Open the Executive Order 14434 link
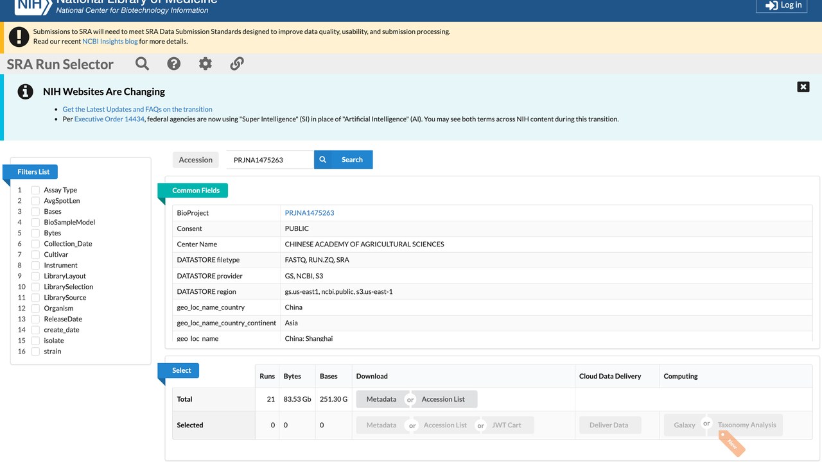Viewport: 822px width, 462px height. point(109,119)
